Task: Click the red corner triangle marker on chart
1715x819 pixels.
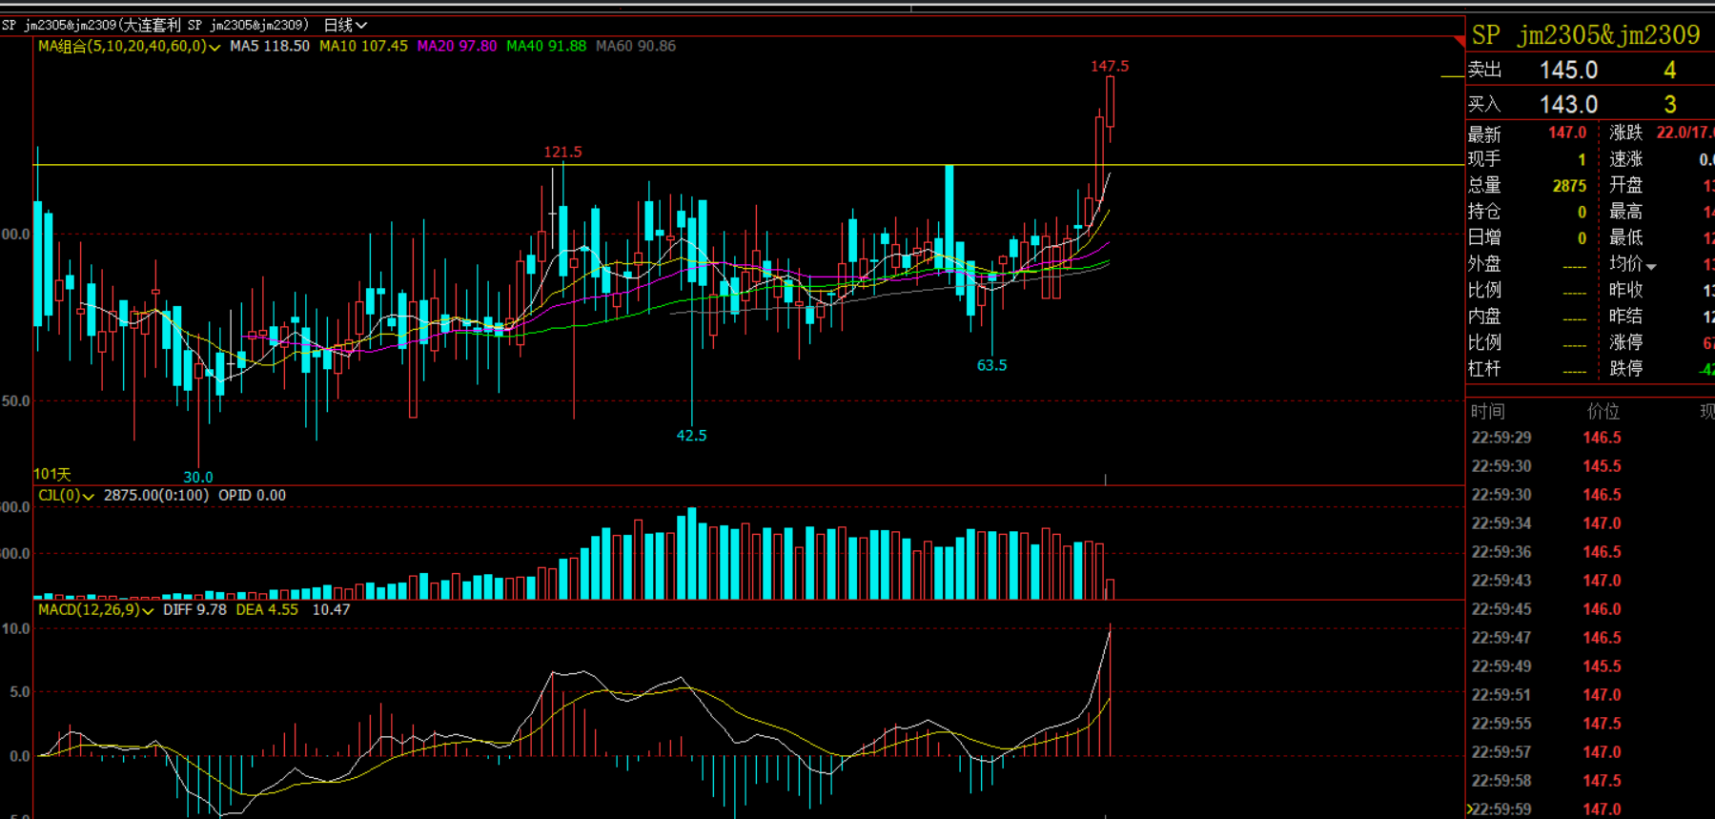Action: [x=1459, y=41]
